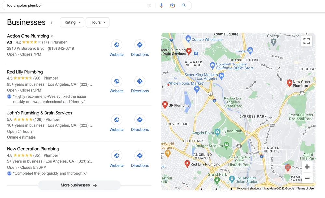Expand the arrow next to Action One Plumbing
325x198 pixels.
pyautogui.click(x=52, y=36)
